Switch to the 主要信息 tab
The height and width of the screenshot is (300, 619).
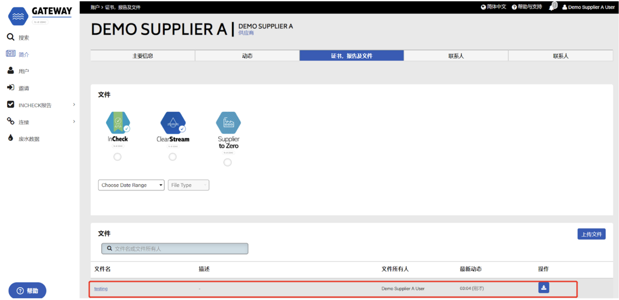coord(143,56)
